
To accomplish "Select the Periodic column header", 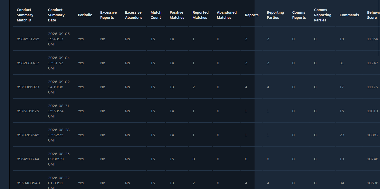I will (85, 15).
